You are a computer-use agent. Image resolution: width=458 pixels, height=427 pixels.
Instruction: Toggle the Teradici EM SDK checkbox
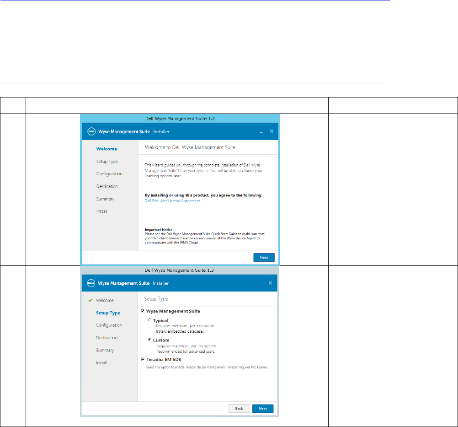tap(143, 359)
